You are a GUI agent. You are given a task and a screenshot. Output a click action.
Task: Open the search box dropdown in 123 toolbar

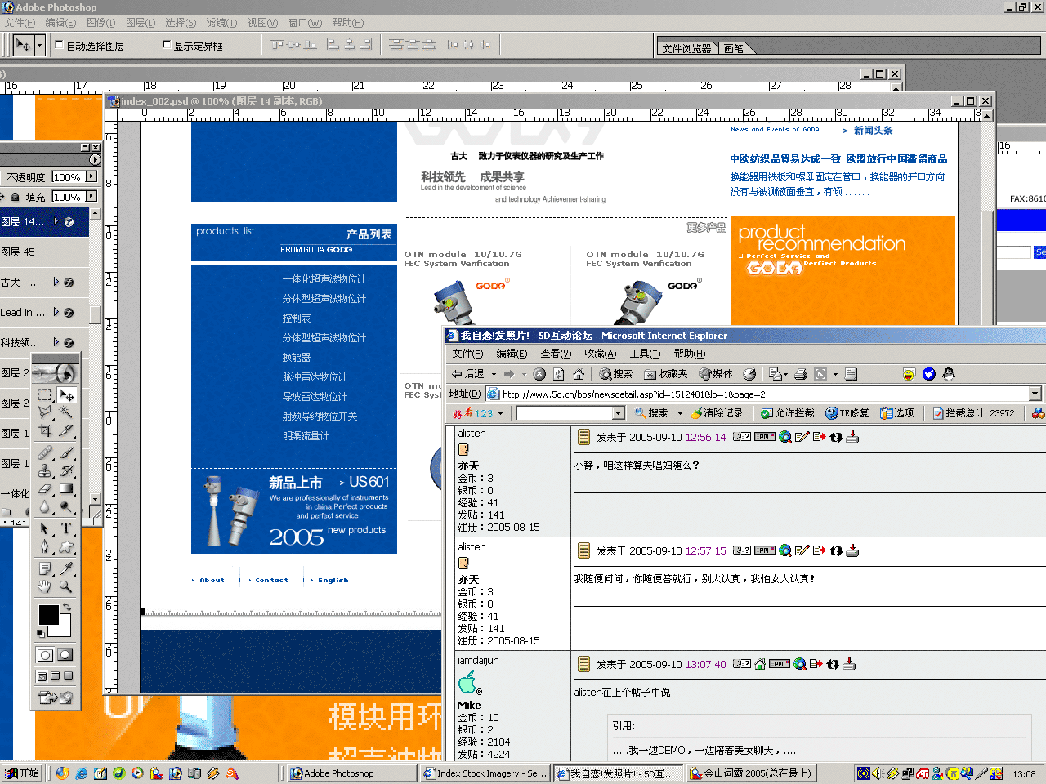[x=619, y=413]
